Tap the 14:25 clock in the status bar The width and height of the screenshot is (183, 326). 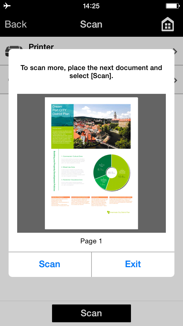point(91,6)
